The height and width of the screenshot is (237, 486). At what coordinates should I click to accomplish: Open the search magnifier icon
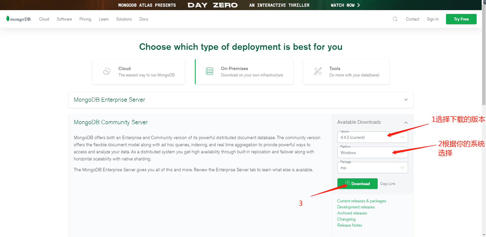(x=395, y=19)
